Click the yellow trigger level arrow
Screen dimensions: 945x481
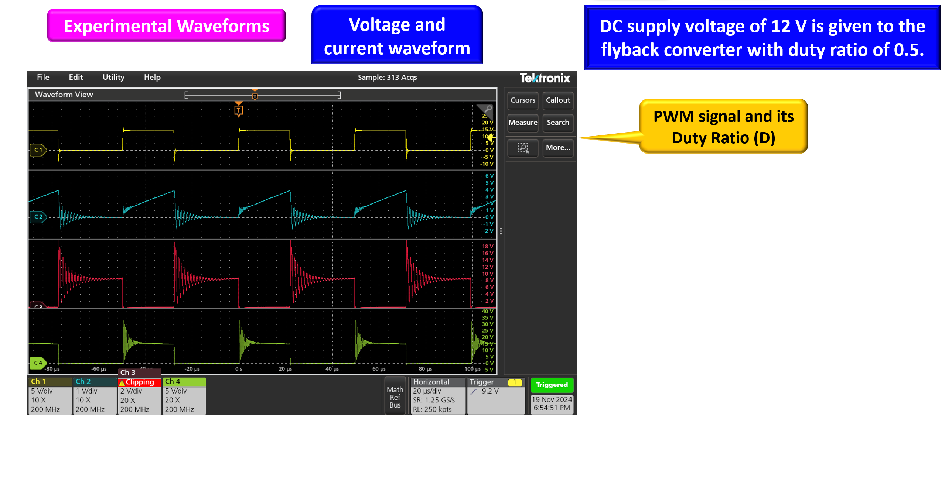[491, 137]
